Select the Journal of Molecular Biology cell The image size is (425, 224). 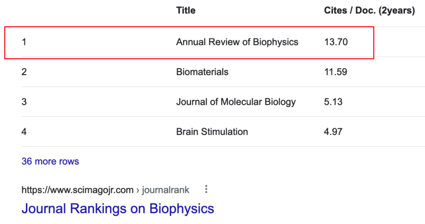point(236,102)
